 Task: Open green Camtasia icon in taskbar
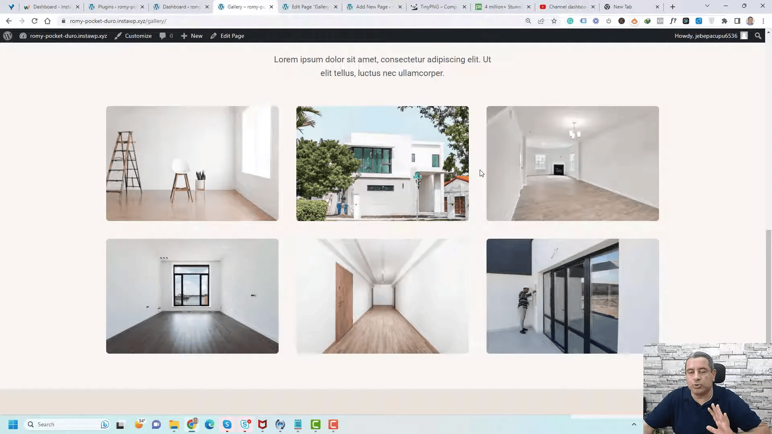click(x=316, y=424)
